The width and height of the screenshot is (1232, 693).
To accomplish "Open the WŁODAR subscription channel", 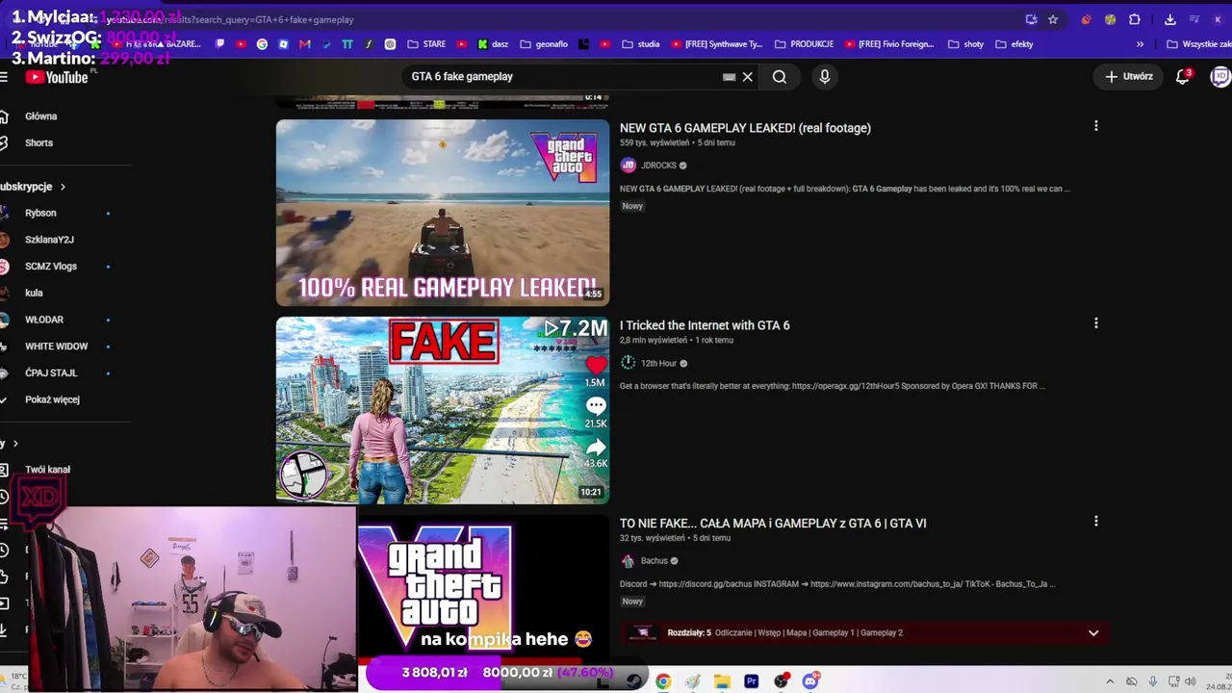I will pyautogui.click(x=44, y=320).
